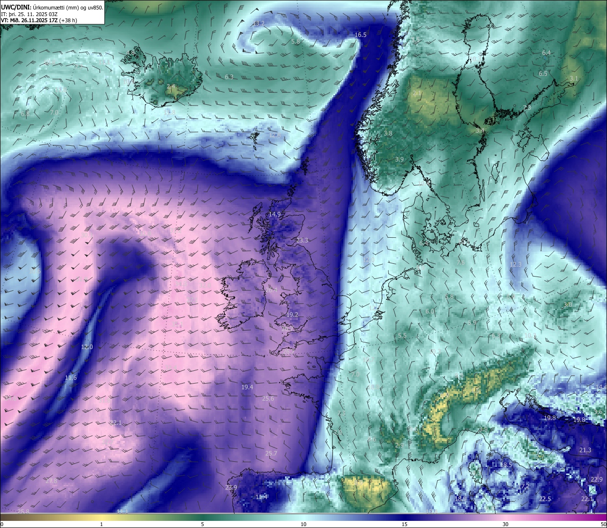This screenshot has width=607, height=528.
Task: Click the 30 tick label on the colour scale
Action: click(506, 524)
